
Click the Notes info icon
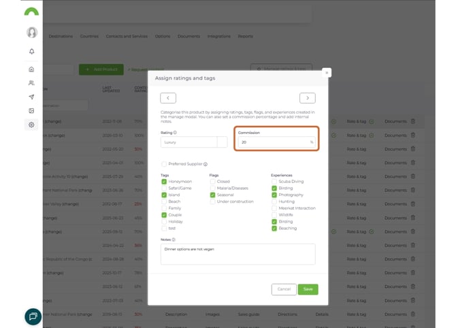174,240
